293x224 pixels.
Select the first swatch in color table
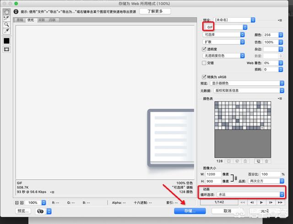pos(217,103)
